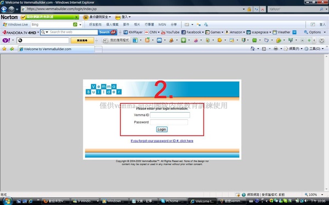Click the Windows Live messenger people icon
The height and width of the screenshot is (205, 329).
pyautogui.click(x=198, y=25)
